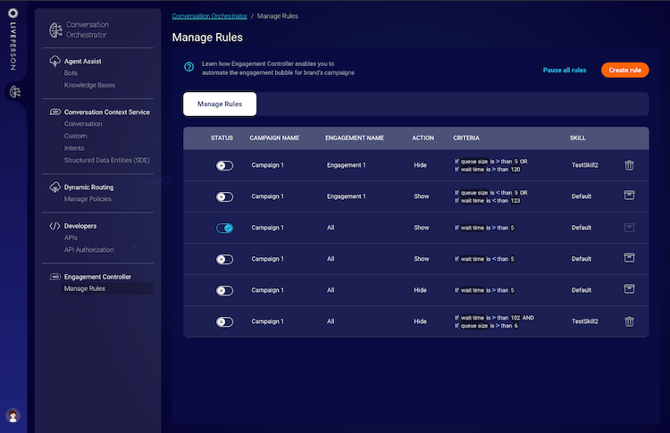Delete rule with wait time > 102
The height and width of the screenshot is (433, 670).
coord(629,321)
